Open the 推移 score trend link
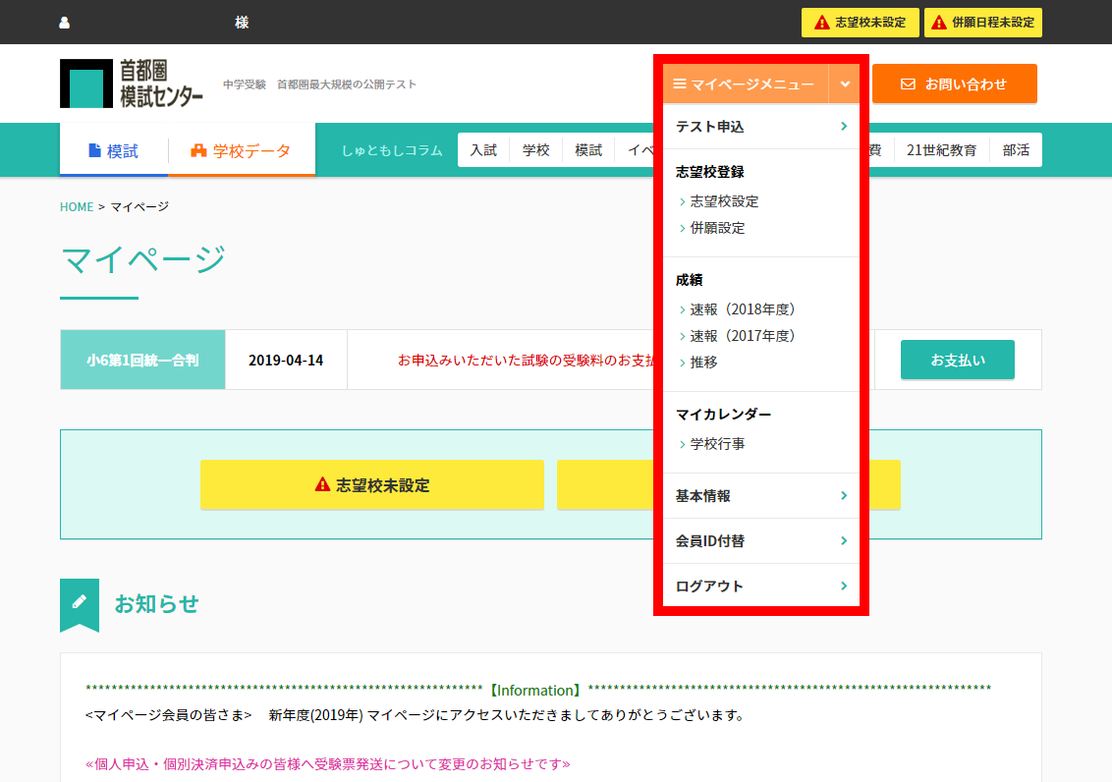Viewport: 1112px width, 782px height. pos(703,363)
